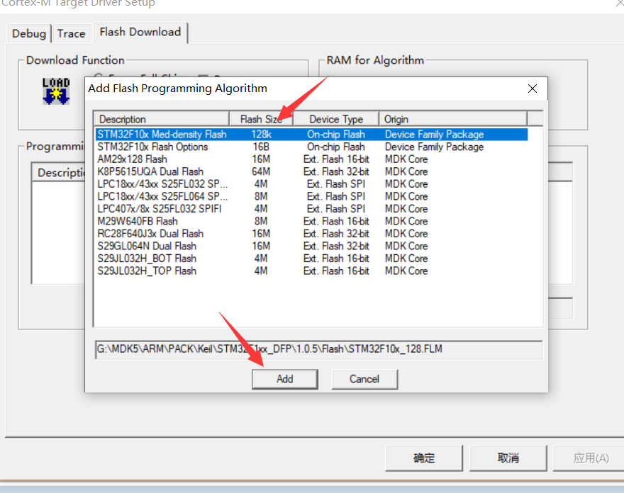Click the Cancel button in algorithm dialog
The image size is (624, 493).
tap(364, 379)
